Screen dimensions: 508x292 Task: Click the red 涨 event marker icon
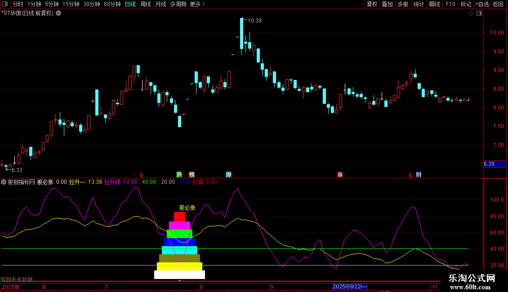(340, 175)
